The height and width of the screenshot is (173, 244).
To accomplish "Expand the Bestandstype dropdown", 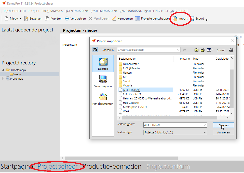I will tap(205, 132).
